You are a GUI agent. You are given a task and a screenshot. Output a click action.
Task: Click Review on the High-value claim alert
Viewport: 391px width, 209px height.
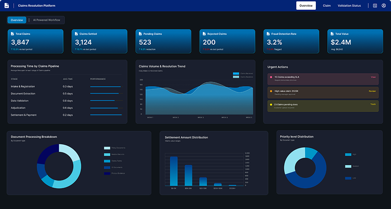pyautogui.click(x=372, y=91)
